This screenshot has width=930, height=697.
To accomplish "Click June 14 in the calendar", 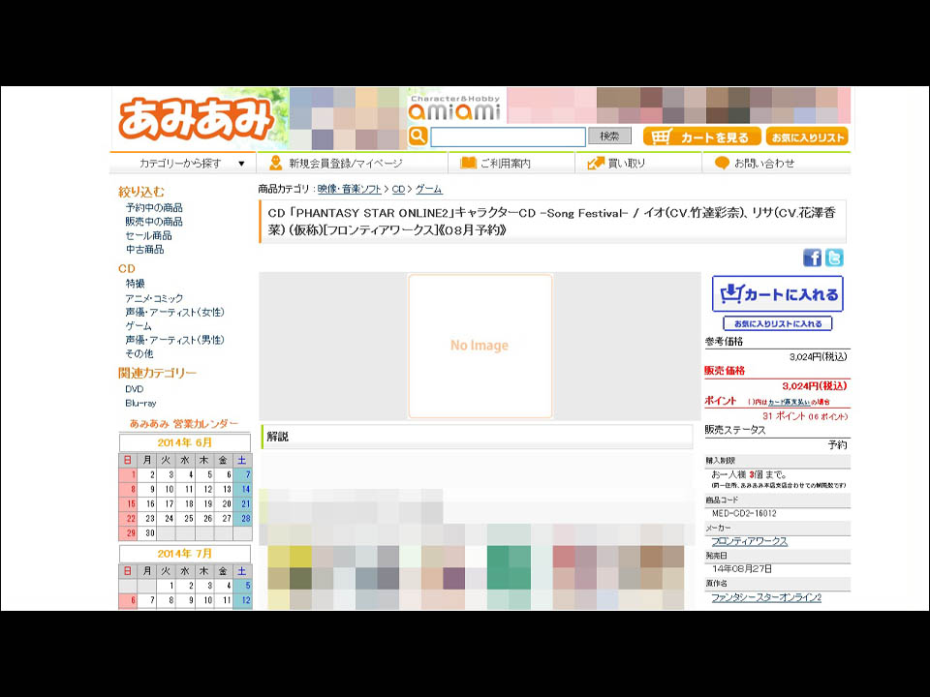I will (242, 490).
